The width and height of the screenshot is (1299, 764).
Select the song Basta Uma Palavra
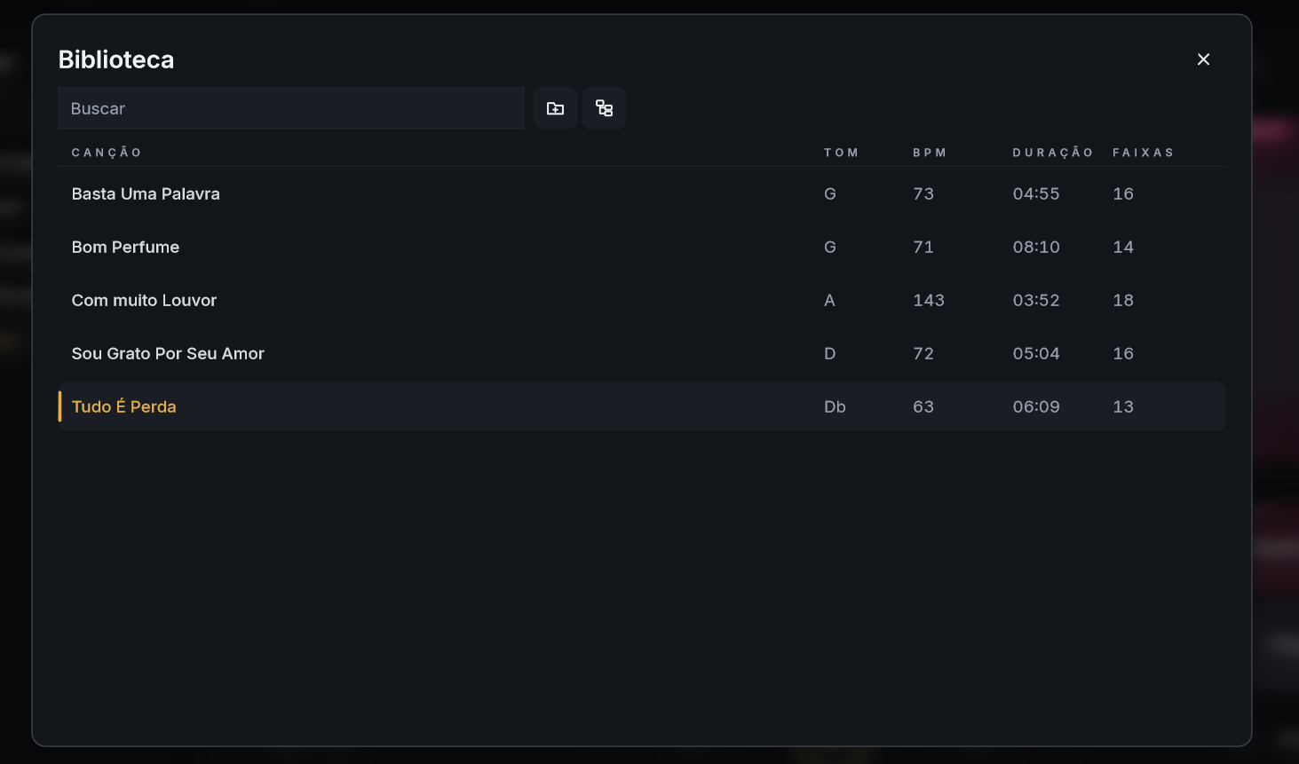click(x=642, y=193)
